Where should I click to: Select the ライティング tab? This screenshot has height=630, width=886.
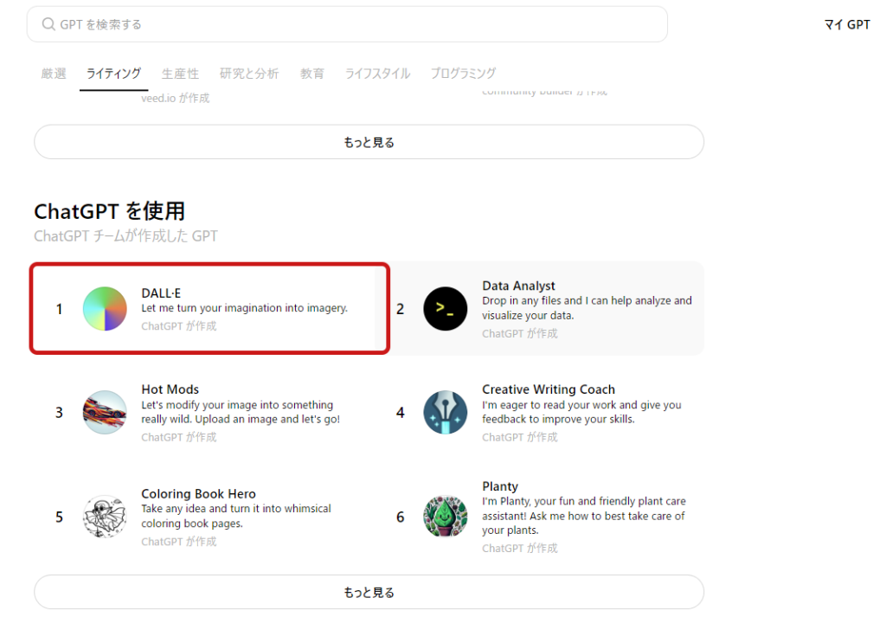click(x=113, y=74)
